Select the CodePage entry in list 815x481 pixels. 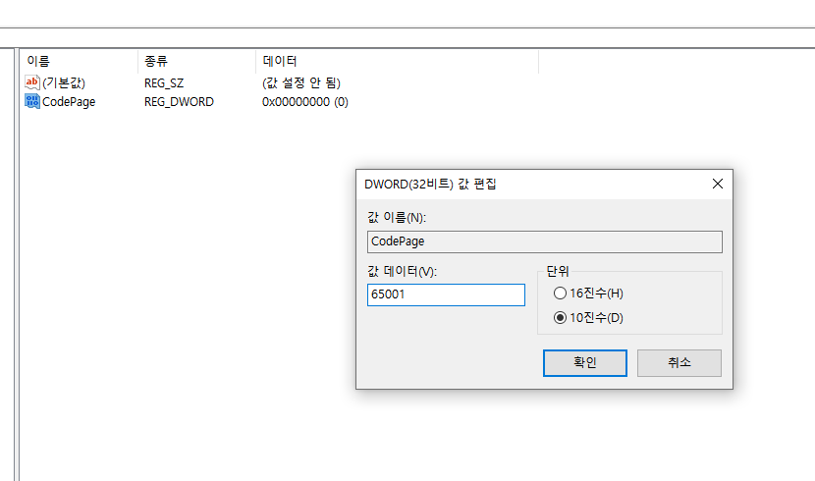coord(69,102)
